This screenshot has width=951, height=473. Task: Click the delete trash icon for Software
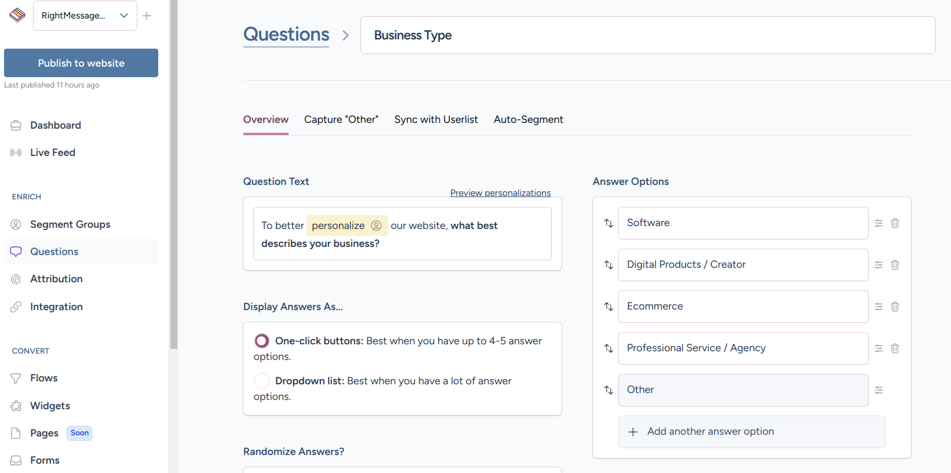[895, 223]
